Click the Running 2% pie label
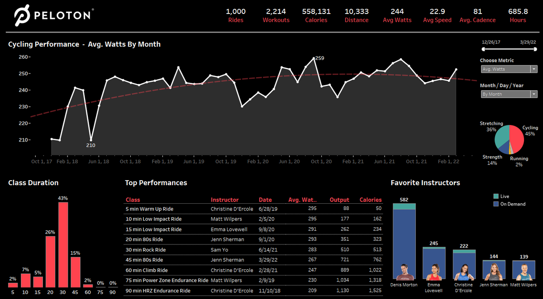Screen dimensions: 543x299 point(519,162)
